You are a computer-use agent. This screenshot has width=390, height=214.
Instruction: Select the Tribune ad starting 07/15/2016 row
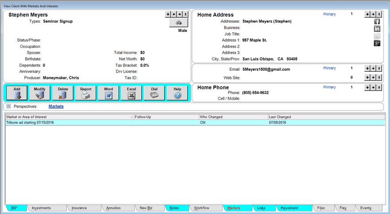point(69,122)
